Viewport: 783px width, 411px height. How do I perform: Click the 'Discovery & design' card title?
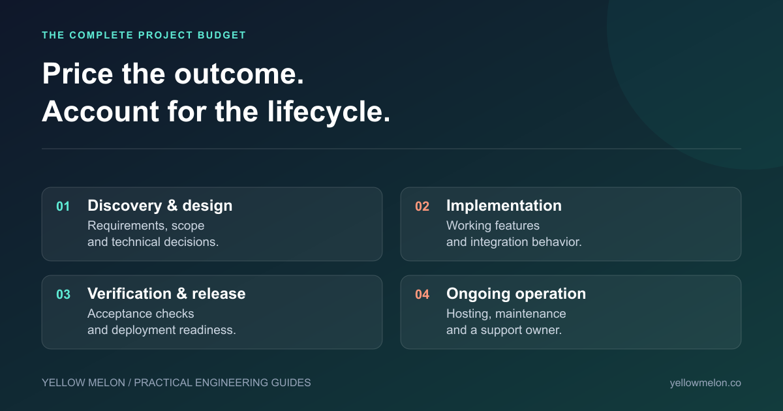160,205
